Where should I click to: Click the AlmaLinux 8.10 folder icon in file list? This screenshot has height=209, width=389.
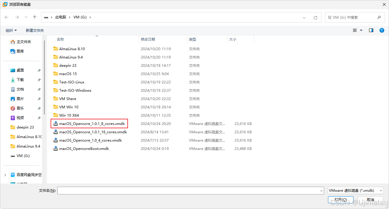click(56, 49)
